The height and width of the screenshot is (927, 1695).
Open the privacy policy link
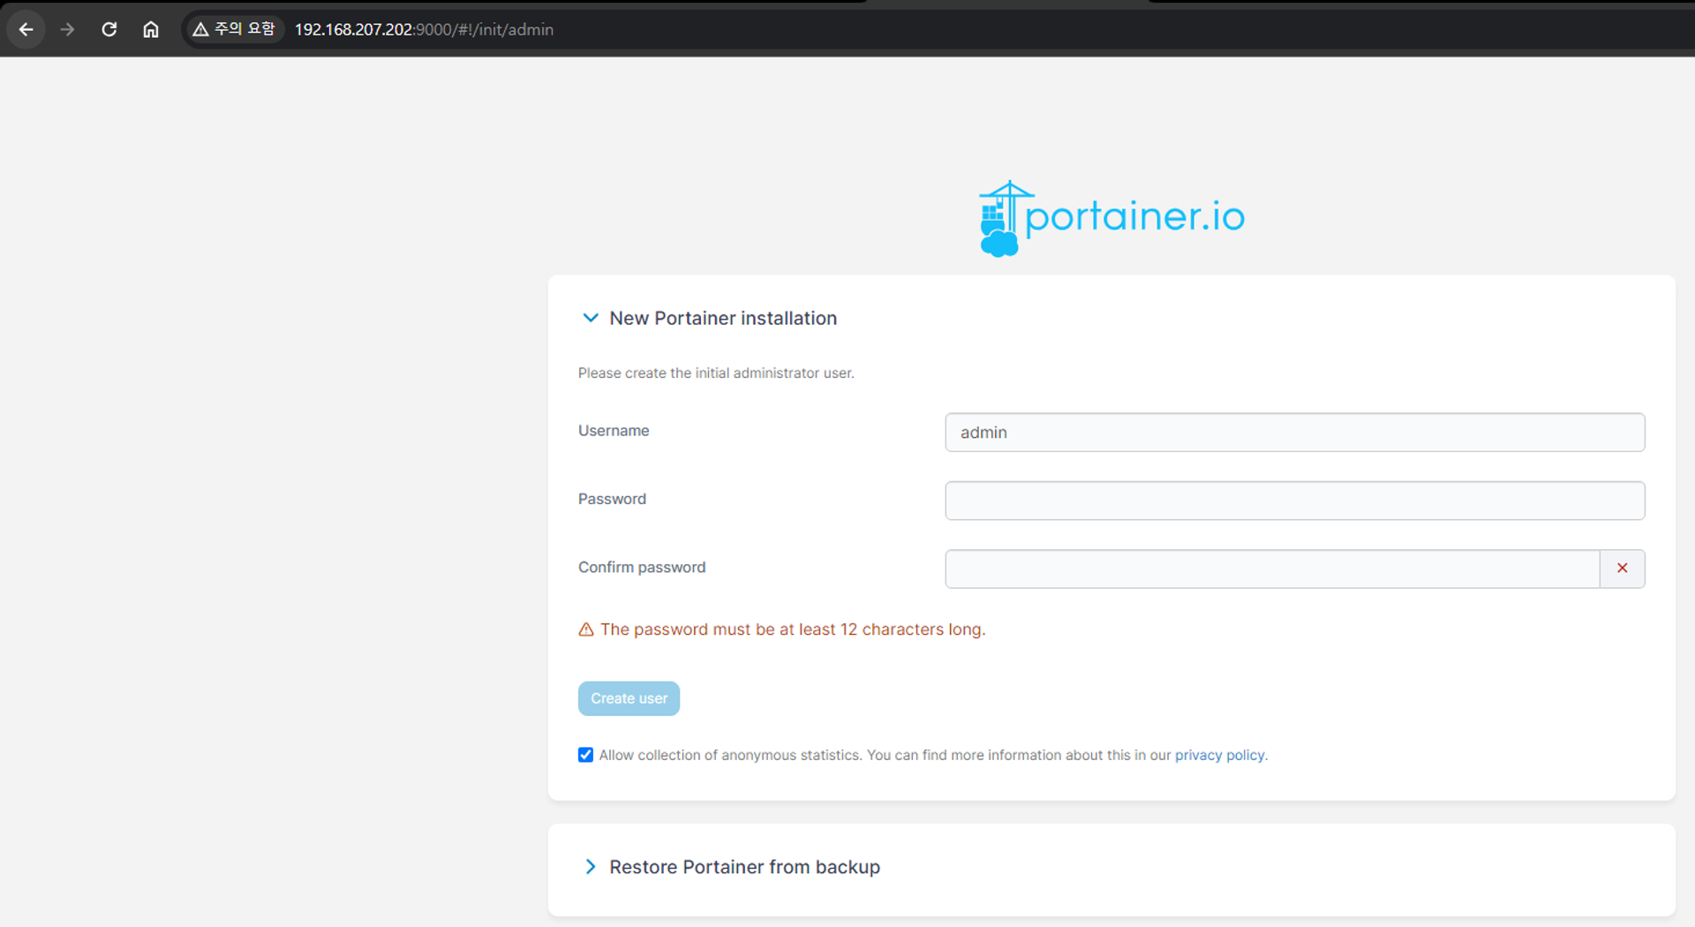pyautogui.click(x=1219, y=755)
